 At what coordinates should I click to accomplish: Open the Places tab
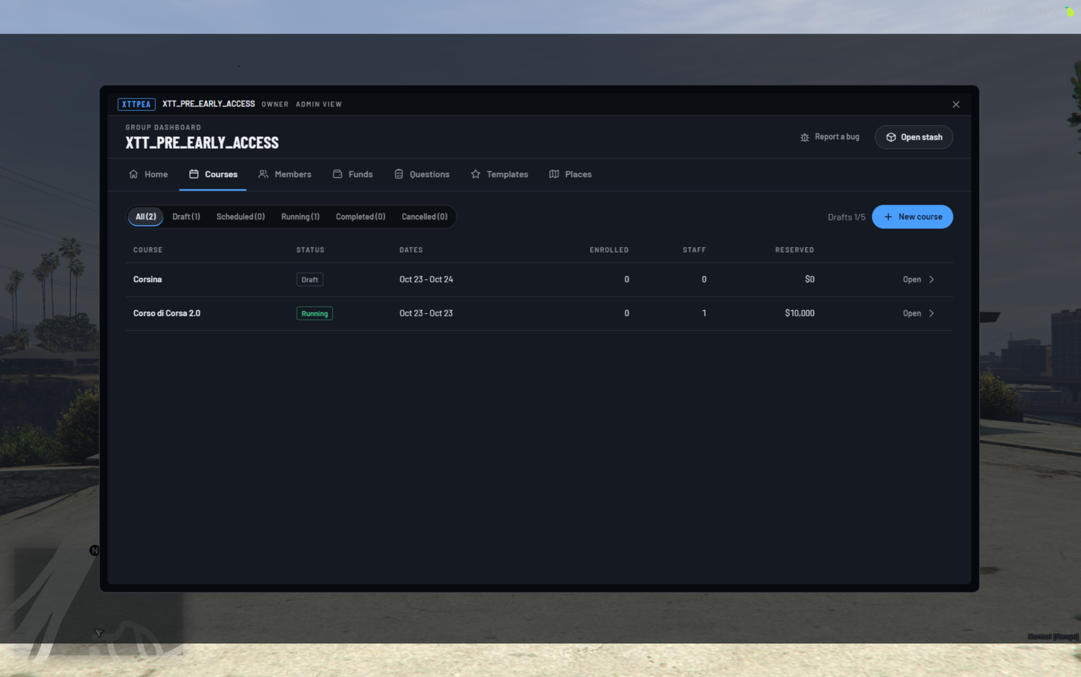(570, 174)
